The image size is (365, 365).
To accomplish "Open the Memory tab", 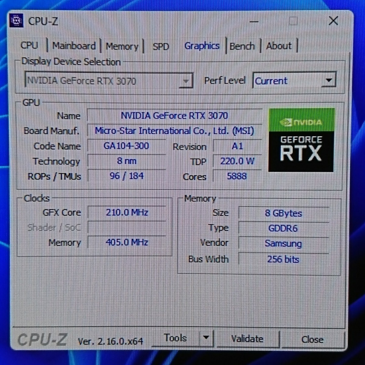I will pyautogui.click(x=122, y=47).
